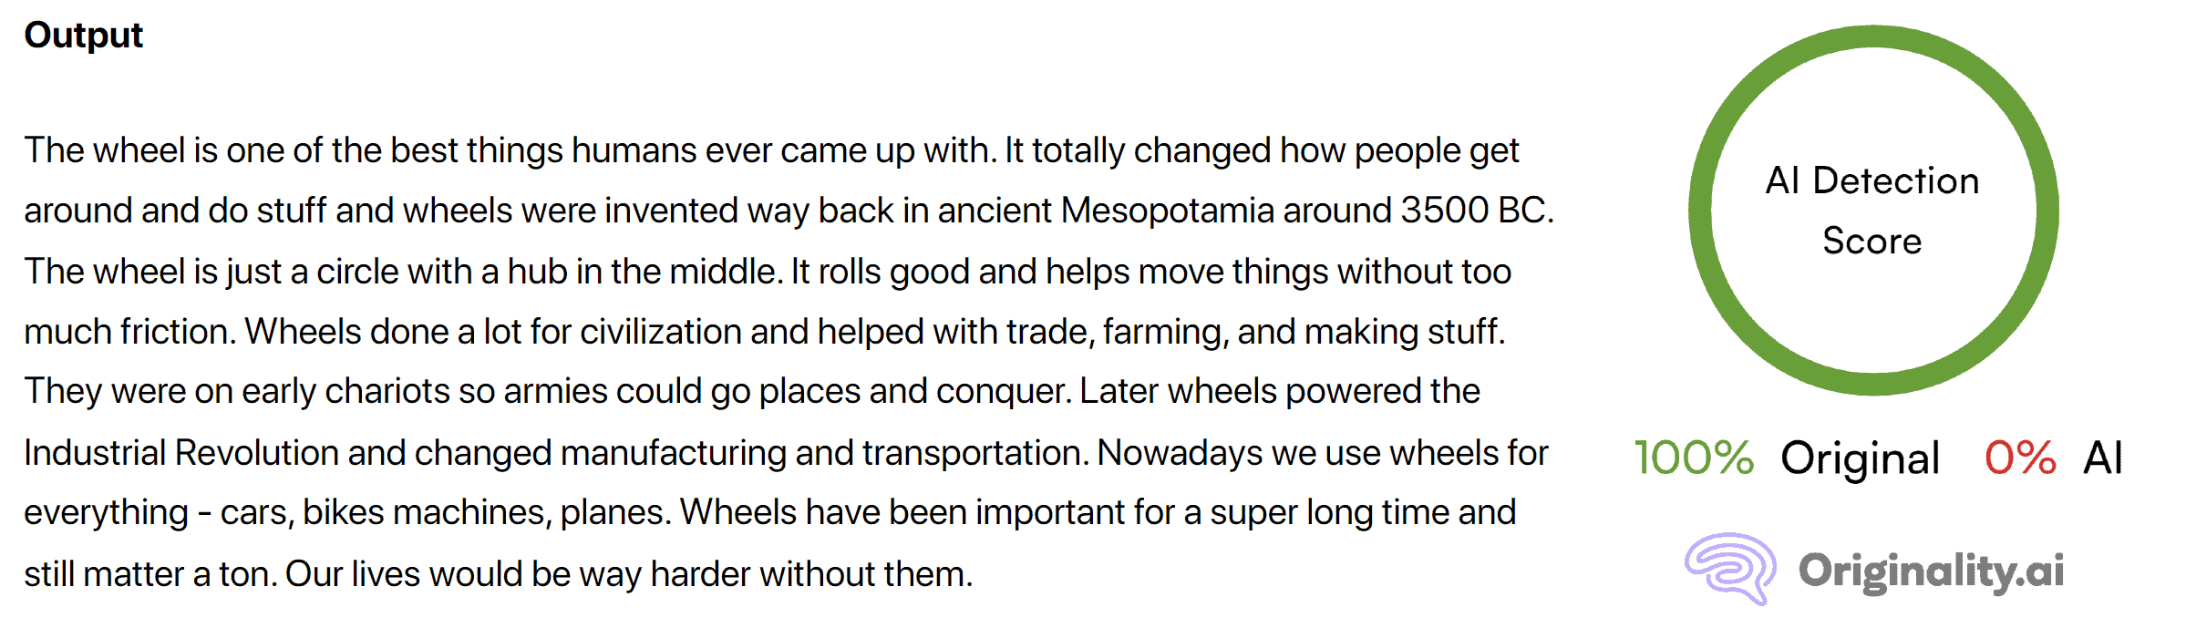Select the 100% original percentage value
The image size is (2186, 628).
[x=1694, y=458]
